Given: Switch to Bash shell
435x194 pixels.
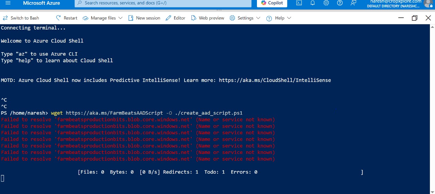Looking at the screenshot, I should tap(21, 18).
